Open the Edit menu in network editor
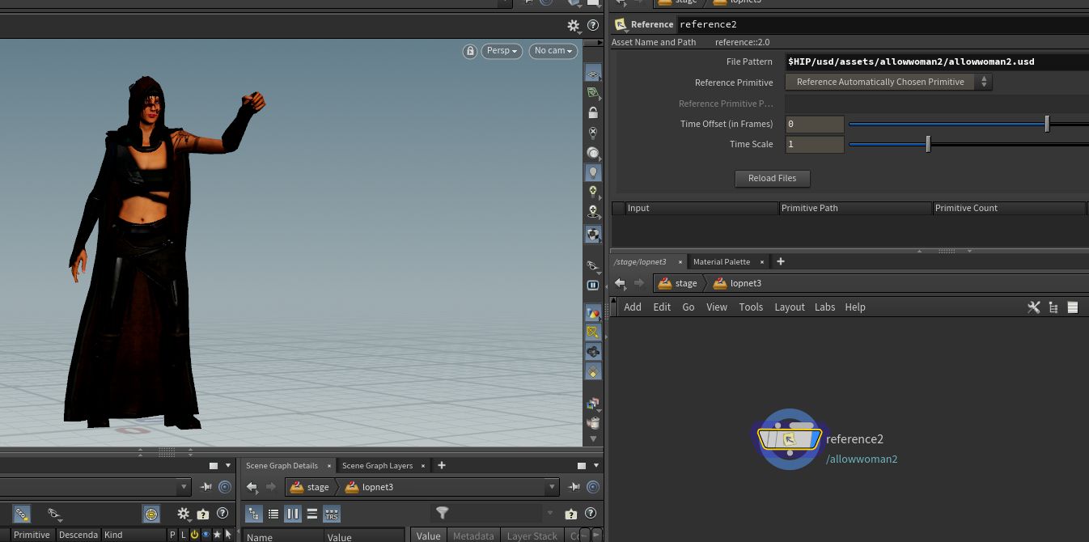 [x=662, y=307]
